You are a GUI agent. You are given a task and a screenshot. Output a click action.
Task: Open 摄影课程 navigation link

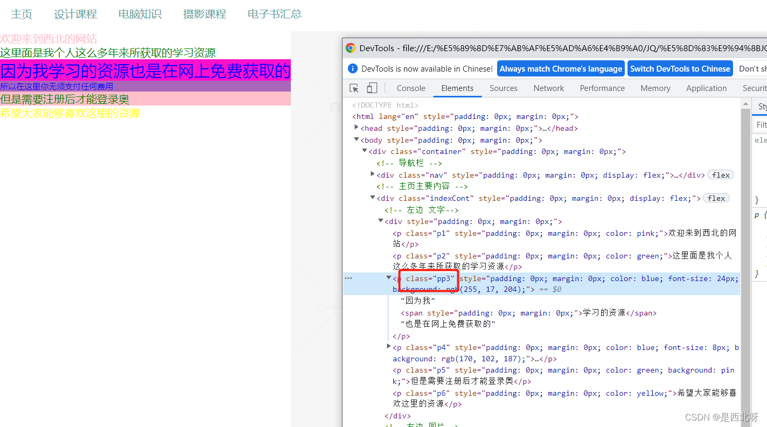pos(205,14)
